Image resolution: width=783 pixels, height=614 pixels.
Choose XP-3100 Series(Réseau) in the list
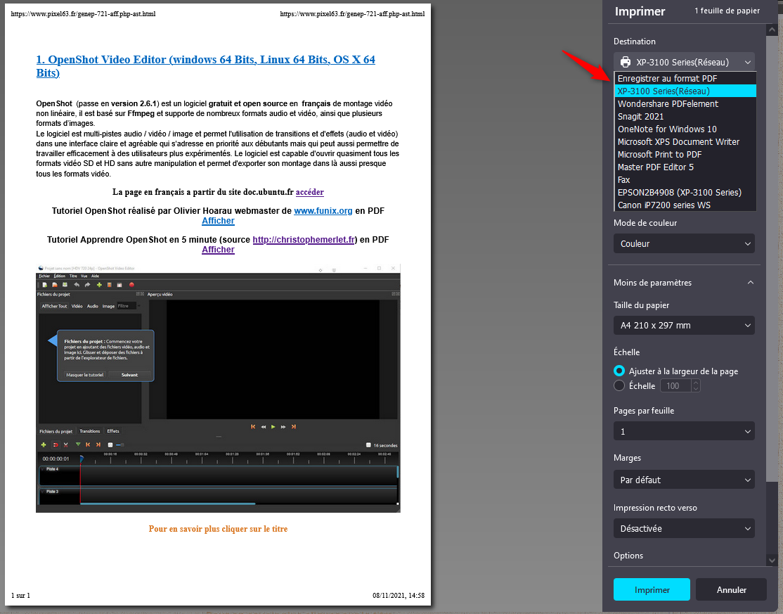685,91
